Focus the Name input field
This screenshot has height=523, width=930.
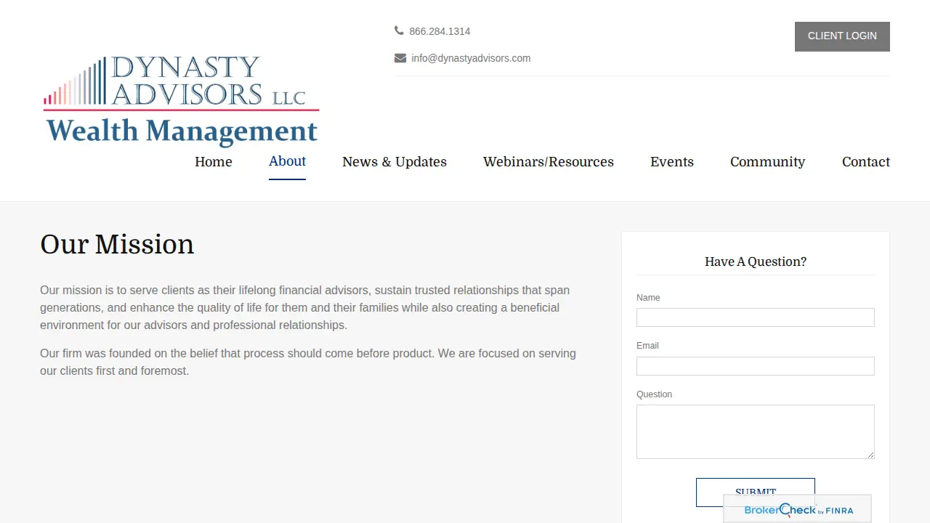(756, 317)
